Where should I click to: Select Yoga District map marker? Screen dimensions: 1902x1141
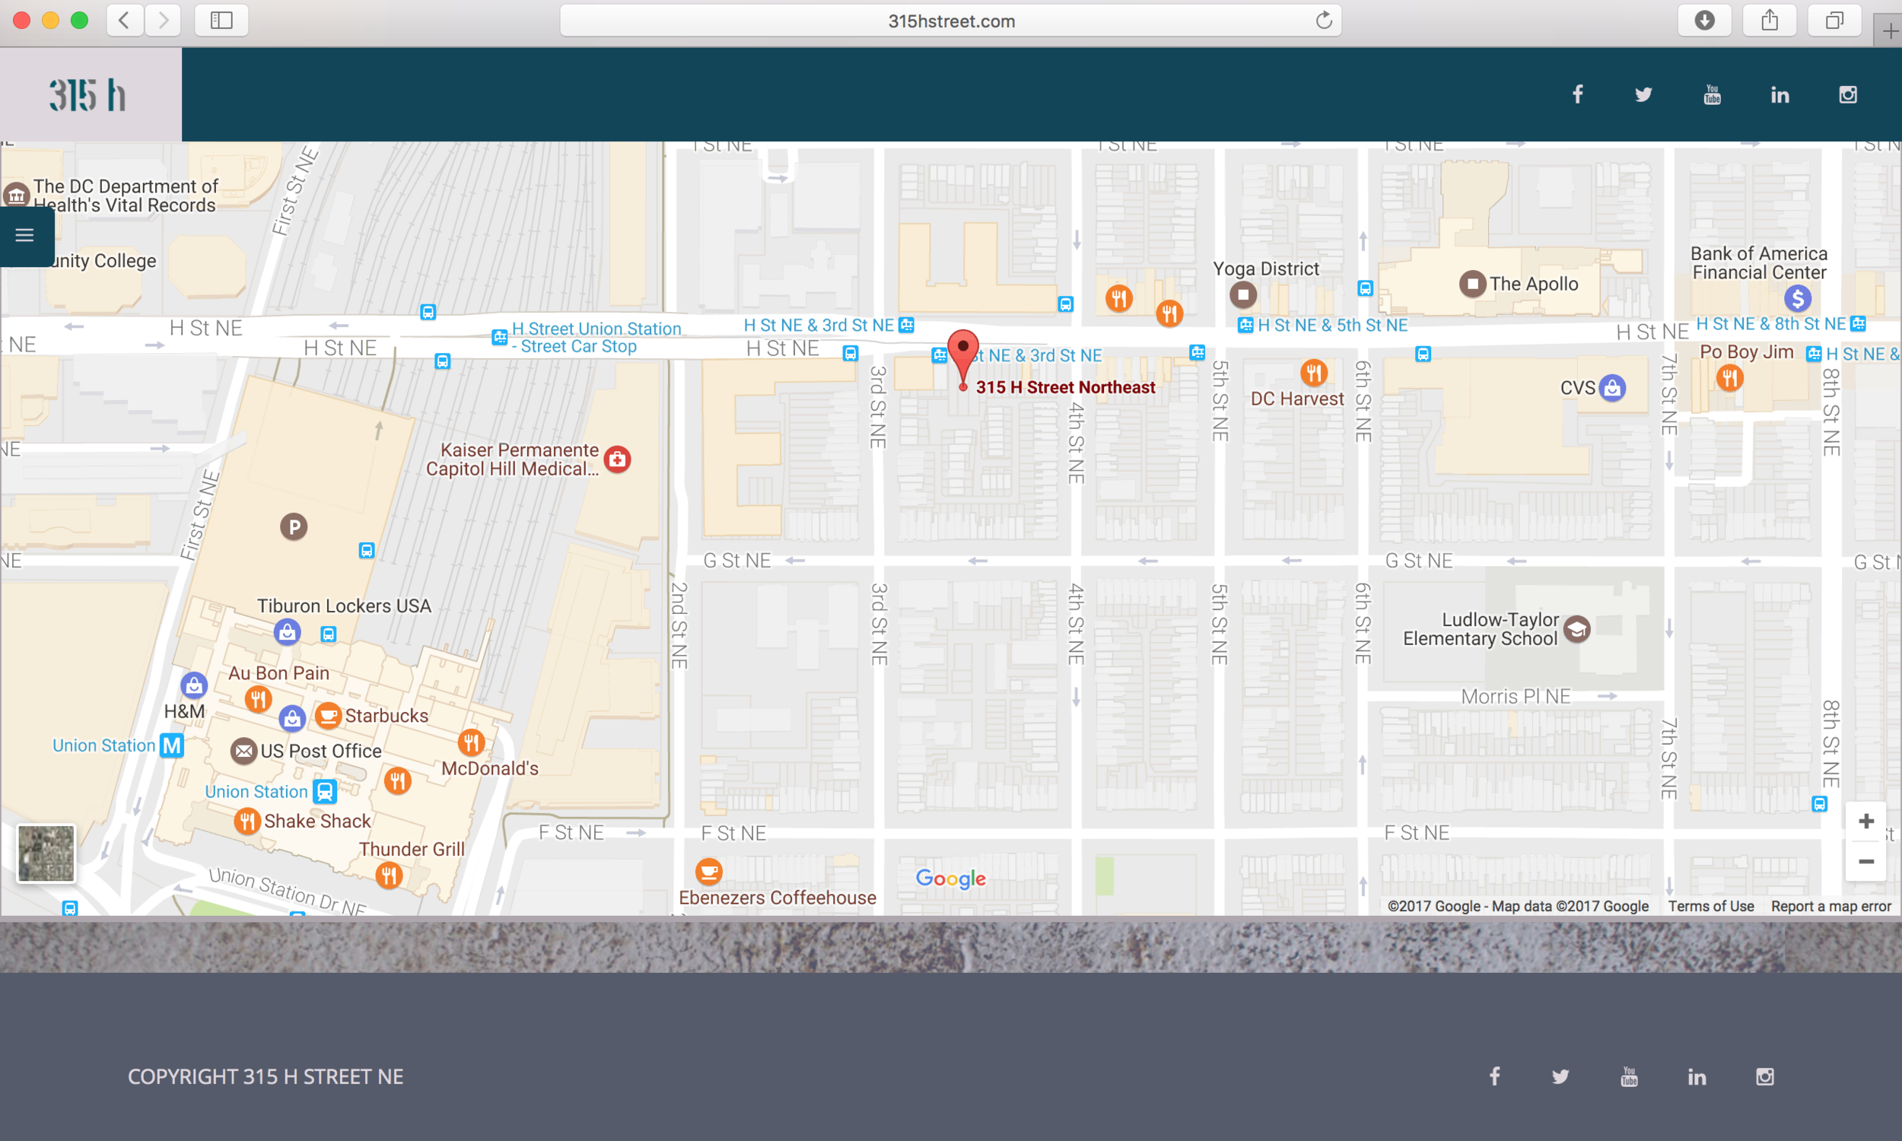pyautogui.click(x=1242, y=294)
